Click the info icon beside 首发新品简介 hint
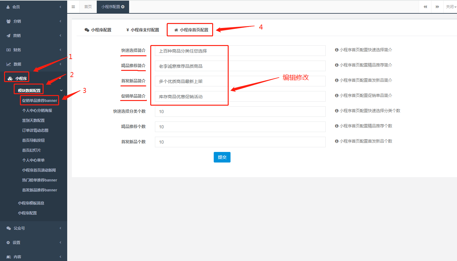 (x=337, y=80)
